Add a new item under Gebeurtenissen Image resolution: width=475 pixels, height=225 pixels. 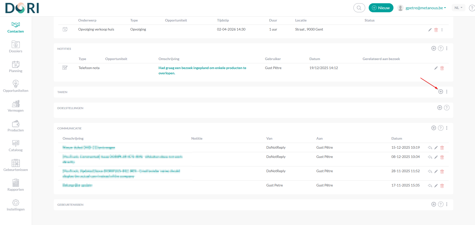pyautogui.click(x=433, y=204)
